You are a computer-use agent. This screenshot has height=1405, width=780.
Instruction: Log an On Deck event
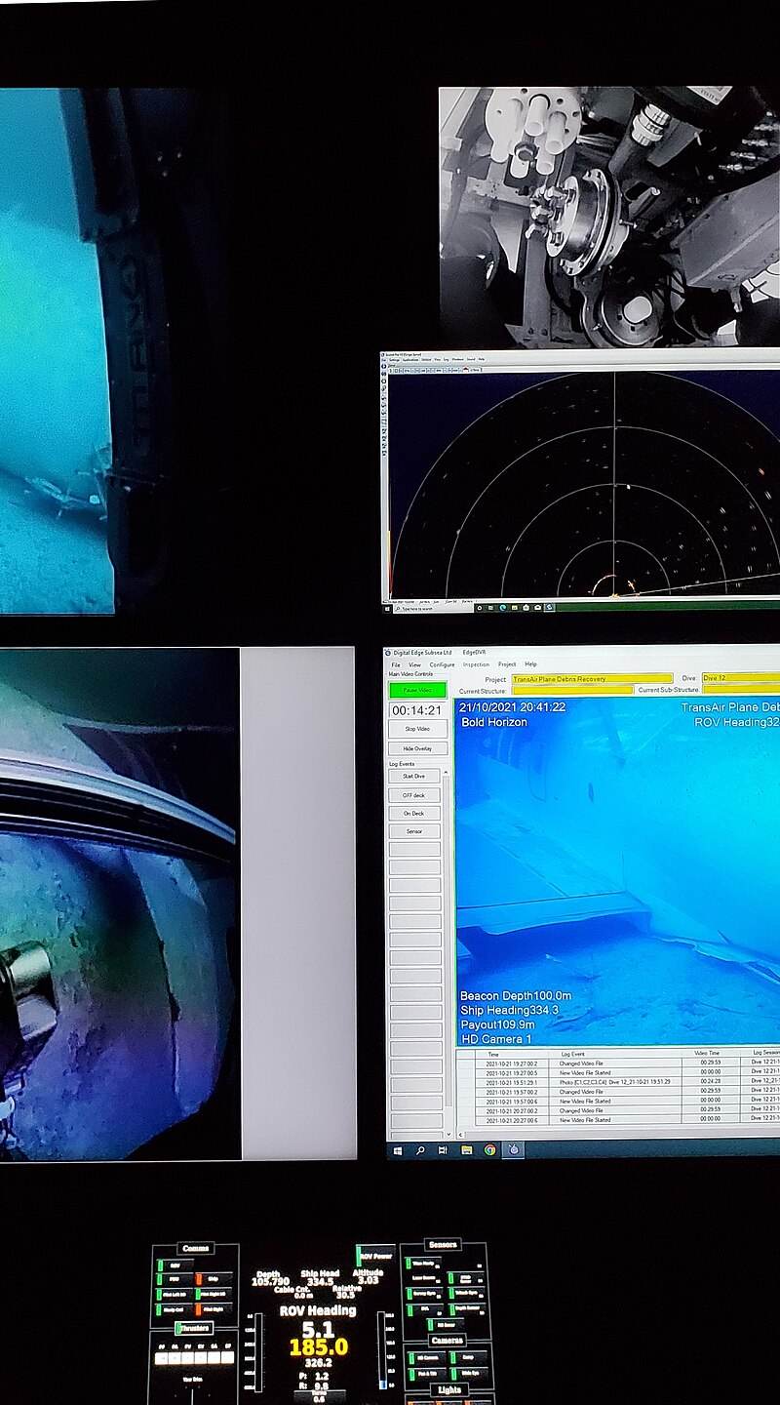tap(414, 813)
